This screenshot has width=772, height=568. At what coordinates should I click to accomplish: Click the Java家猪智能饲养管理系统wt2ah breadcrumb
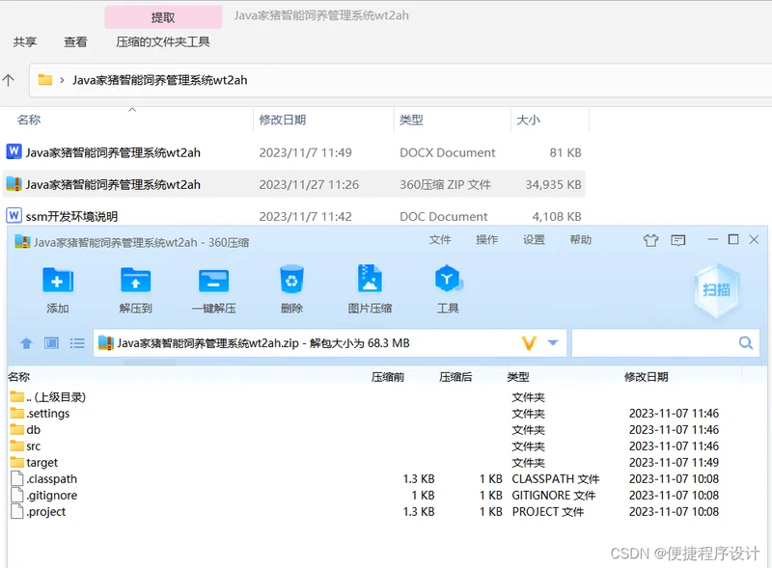(x=160, y=80)
